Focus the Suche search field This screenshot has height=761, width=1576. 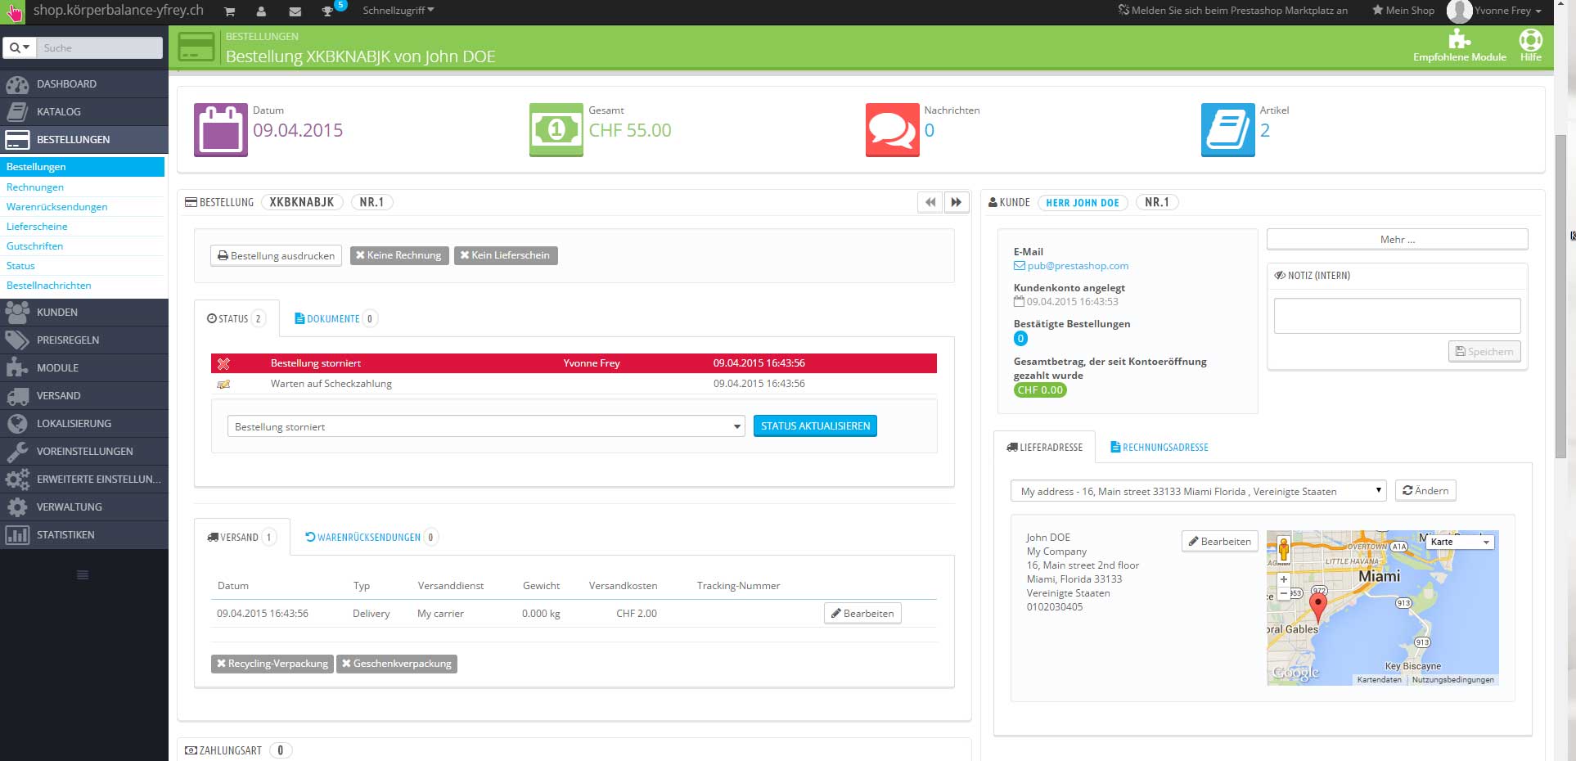[100, 48]
